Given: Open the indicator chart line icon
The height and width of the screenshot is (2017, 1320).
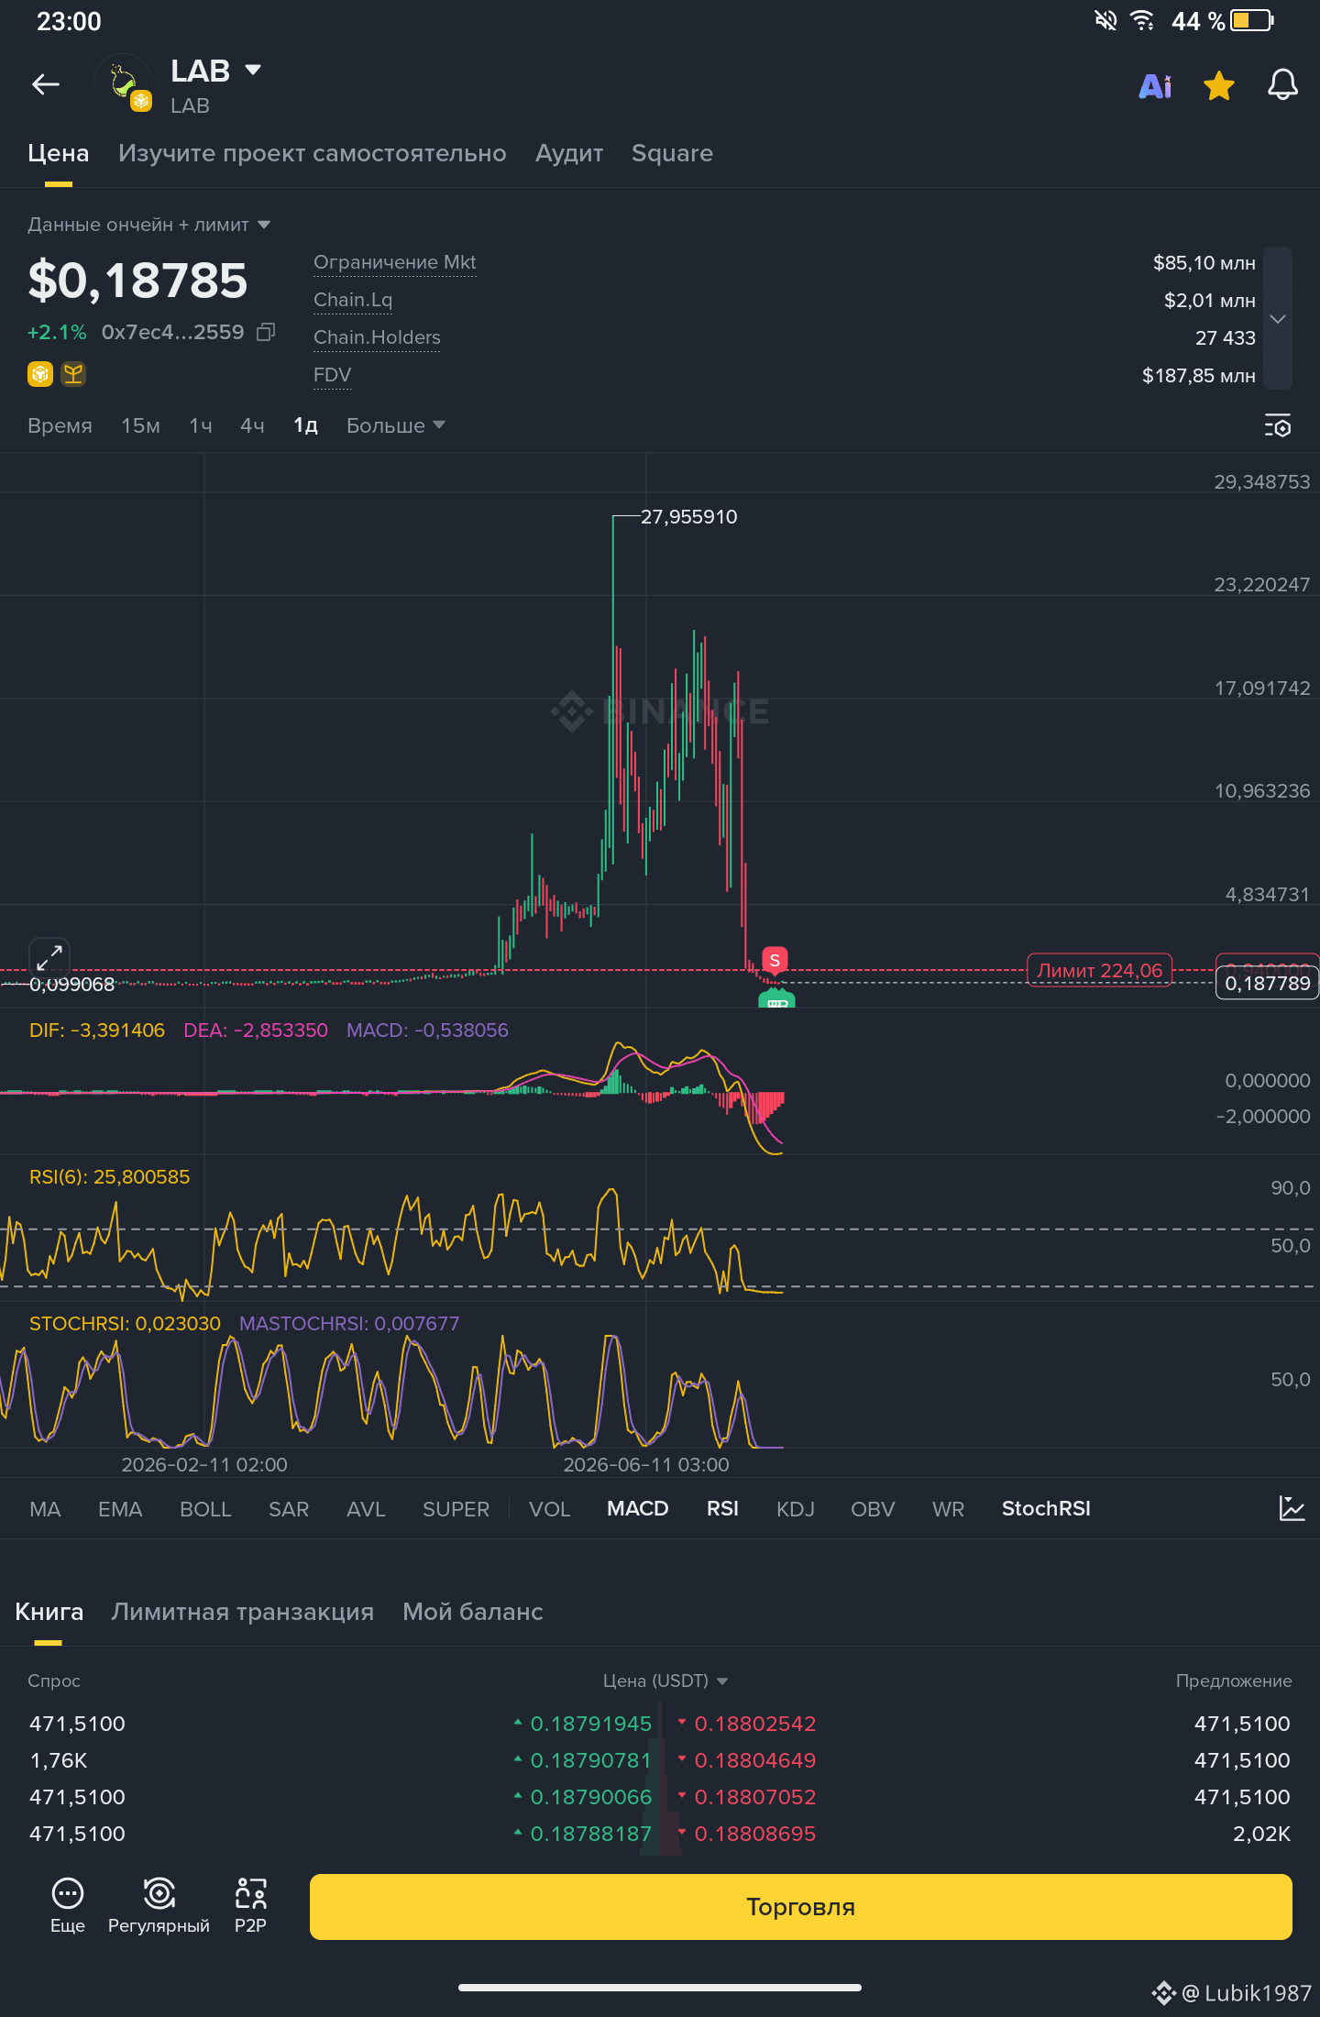Looking at the screenshot, I should (x=1292, y=1508).
